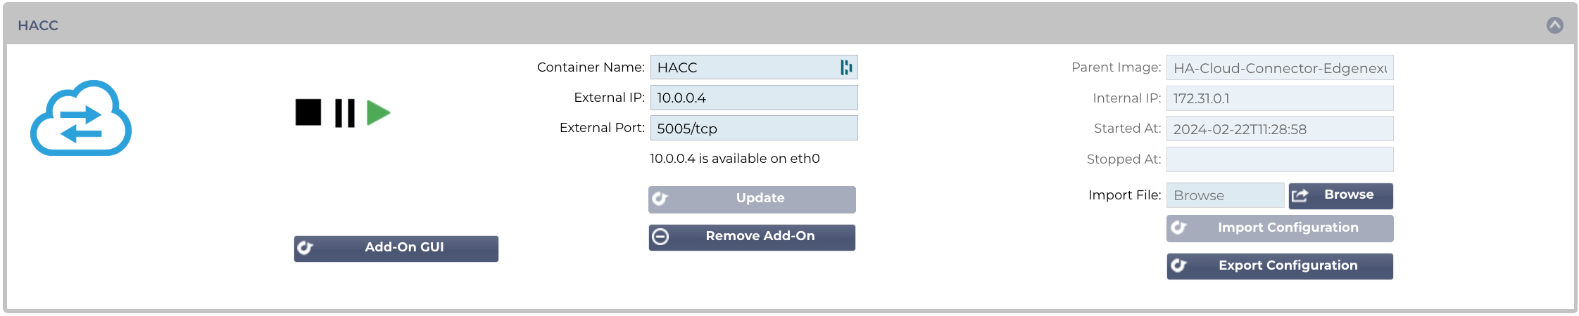Click the Internal IP field
Screen dimensions: 1579x316
coord(1280,98)
